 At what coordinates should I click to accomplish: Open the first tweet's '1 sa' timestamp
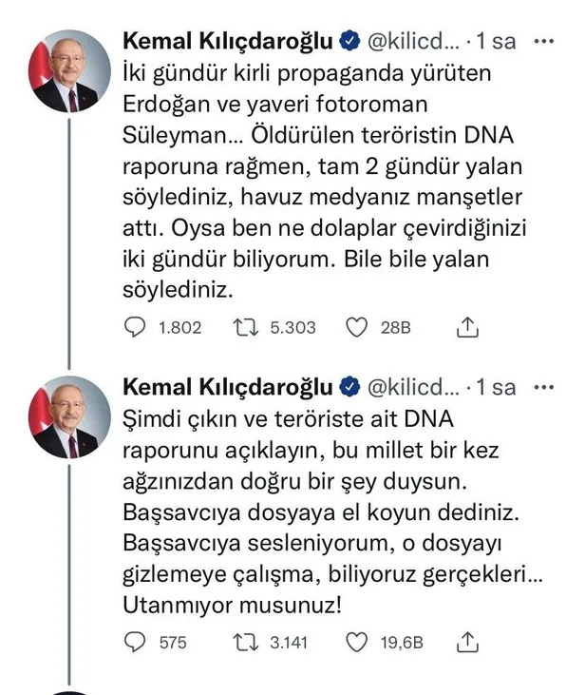coord(497,43)
